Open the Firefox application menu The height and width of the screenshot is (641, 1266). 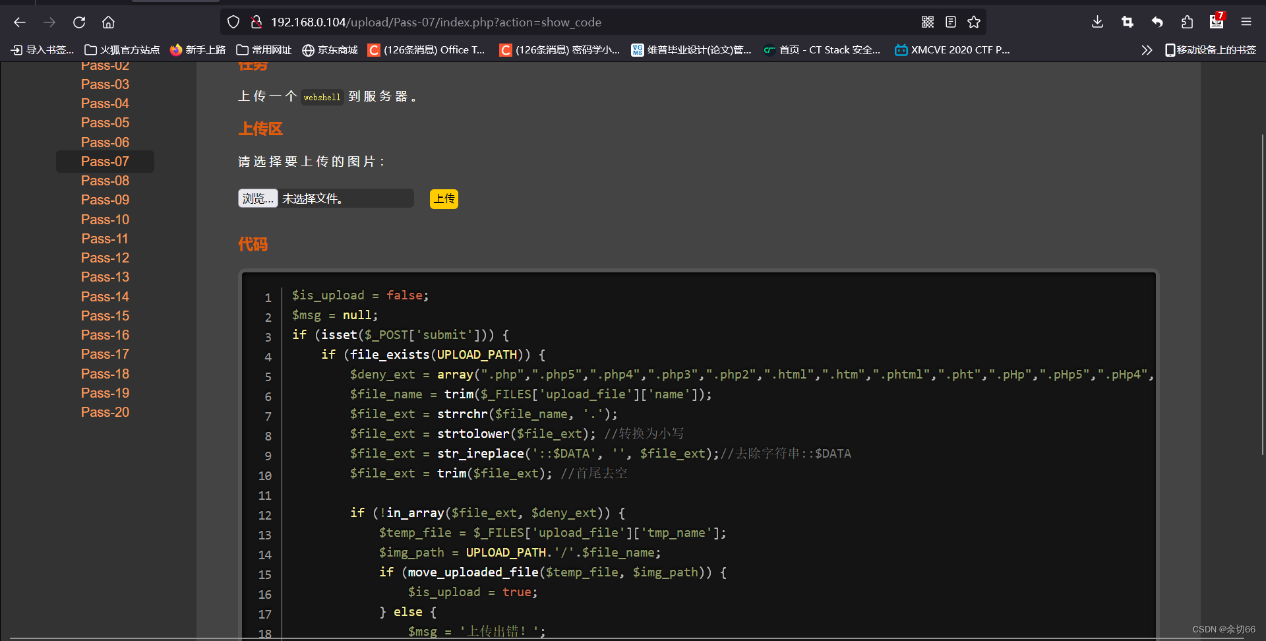pyautogui.click(x=1246, y=22)
